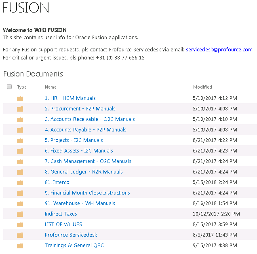Click modified date 6/21/2017 4:22 PM
The height and width of the screenshot is (254, 257).
click(x=215, y=140)
